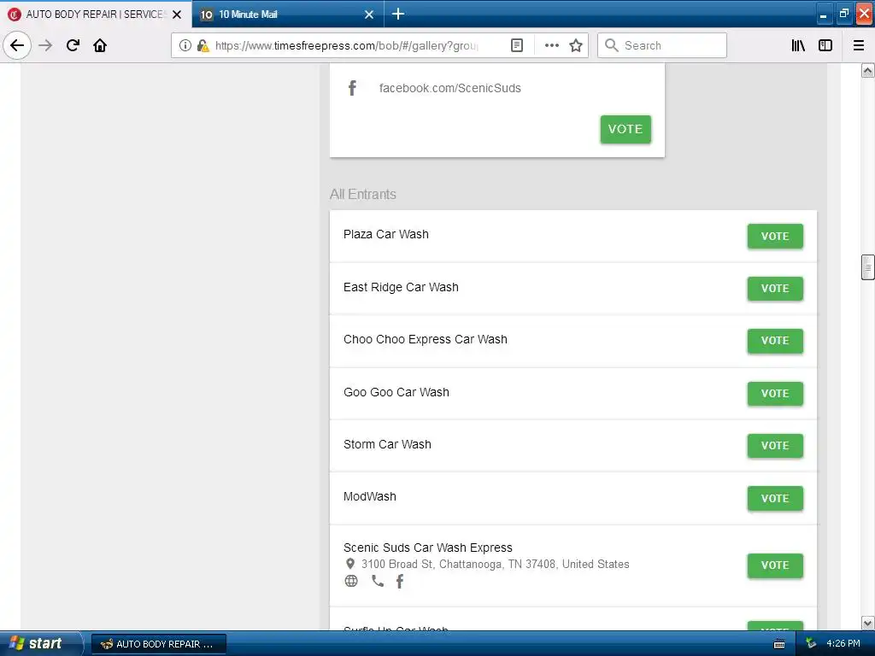Vote for Plaza Car Wash
875x656 pixels.
point(775,236)
